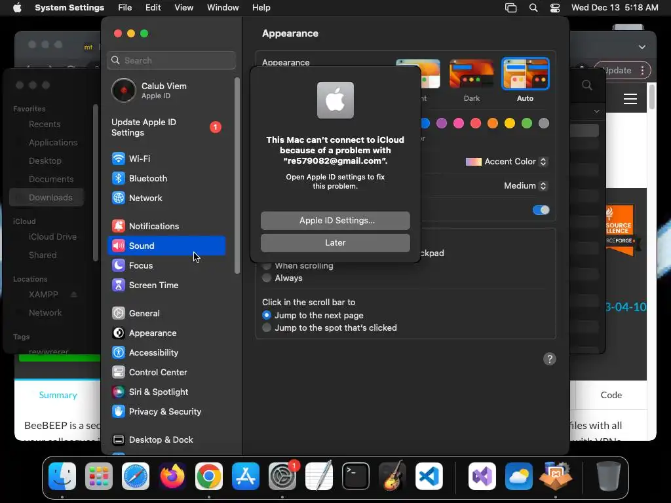Open the View menu
The width and height of the screenshot is (671, 503).
(x=183, y=8)
